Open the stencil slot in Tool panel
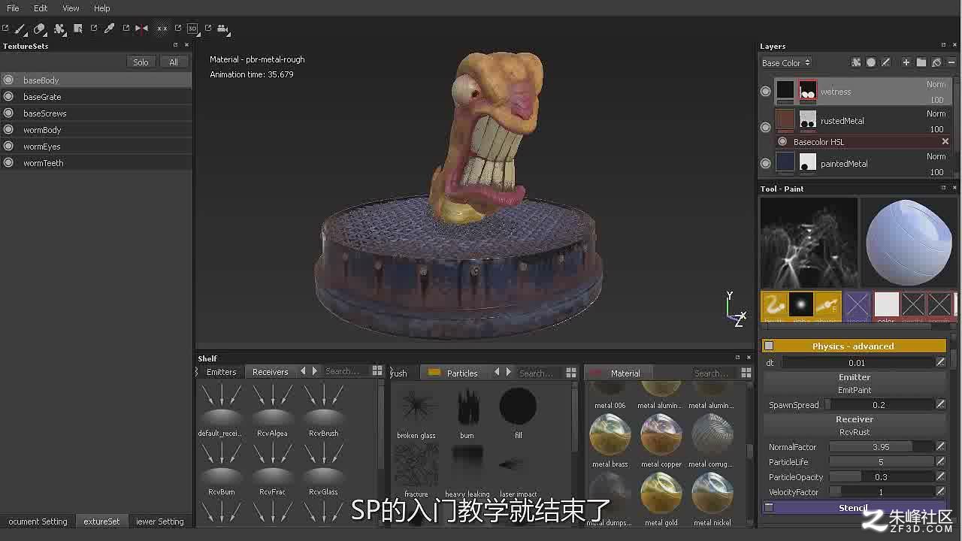The height and width of the screenshot is (541, 962). tap(857, 305)
